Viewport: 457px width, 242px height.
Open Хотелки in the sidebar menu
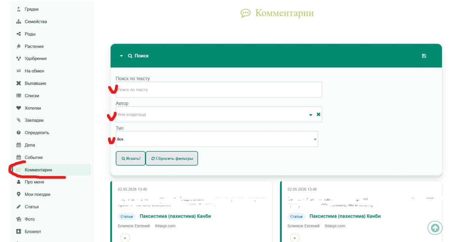pos(33,108)
